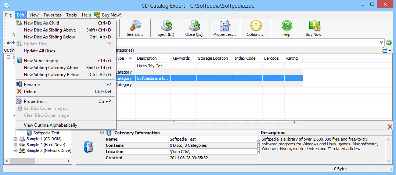Click the Buy Now! toolbar button
Screen dimensions: 396x175
click(314, 28)
